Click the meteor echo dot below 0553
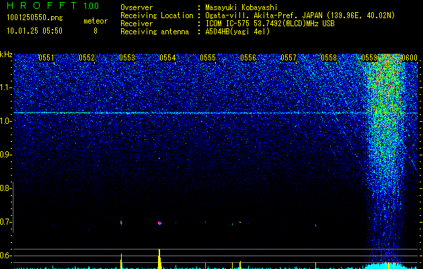The image size is (423, 269). click(121, 223)
